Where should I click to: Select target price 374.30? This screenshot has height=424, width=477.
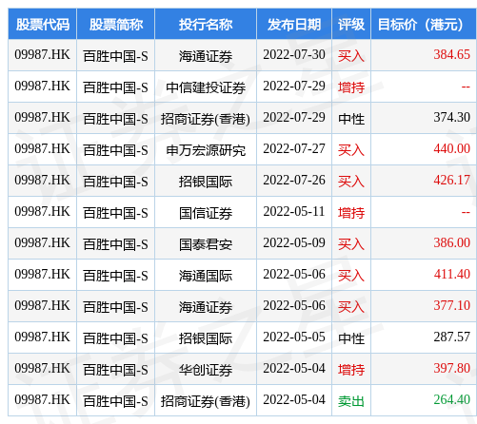(452, 117)
